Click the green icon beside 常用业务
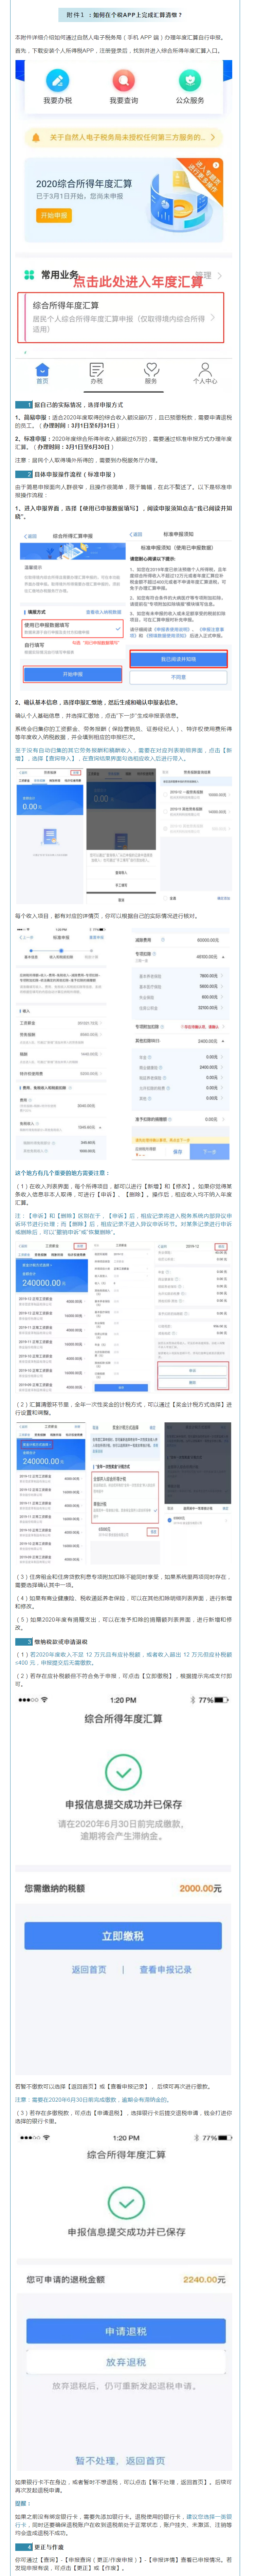The image size is (275, 2576). tap(29, 274)
